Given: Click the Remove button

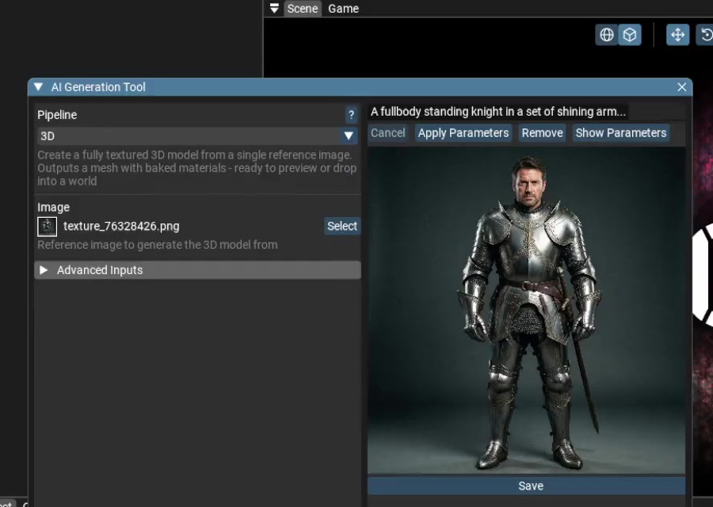Looking at the screenshot, I should click(x=542, y=133).
